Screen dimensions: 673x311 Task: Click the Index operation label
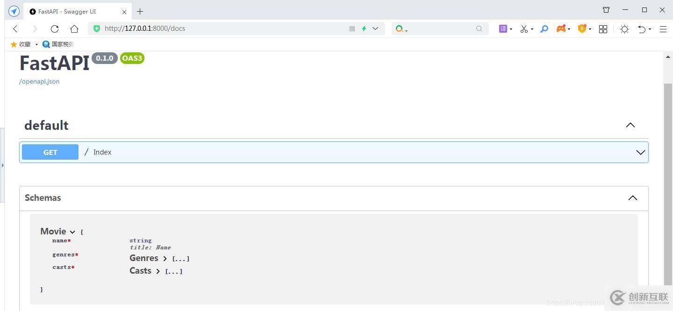102,152
